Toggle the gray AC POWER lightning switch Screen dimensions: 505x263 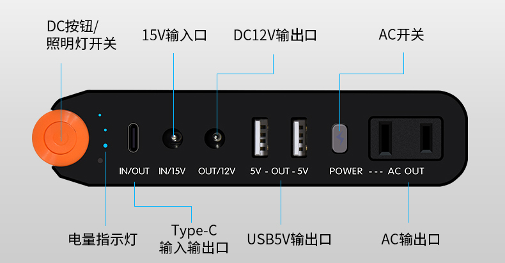[339, 138]
